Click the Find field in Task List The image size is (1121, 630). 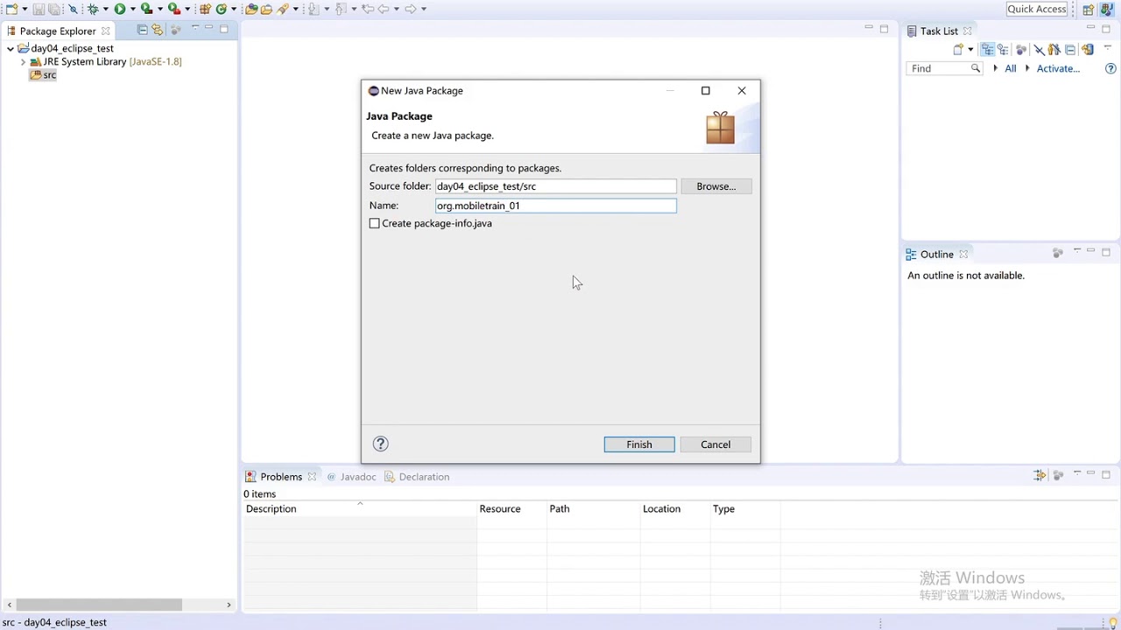tap(943, 68)
